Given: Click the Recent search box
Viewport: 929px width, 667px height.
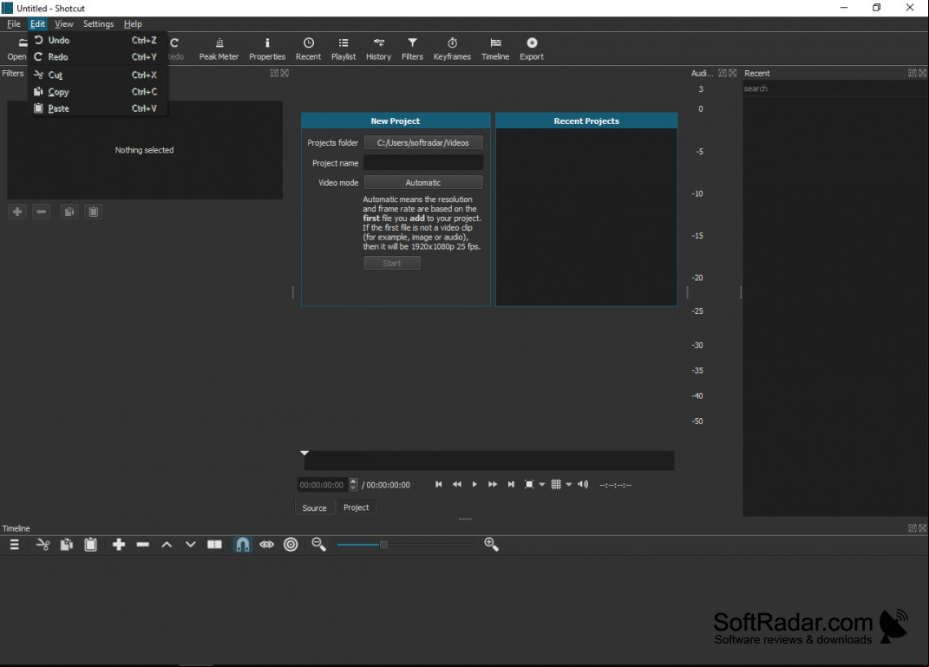Looking at the screenshot, I should 834,88.
